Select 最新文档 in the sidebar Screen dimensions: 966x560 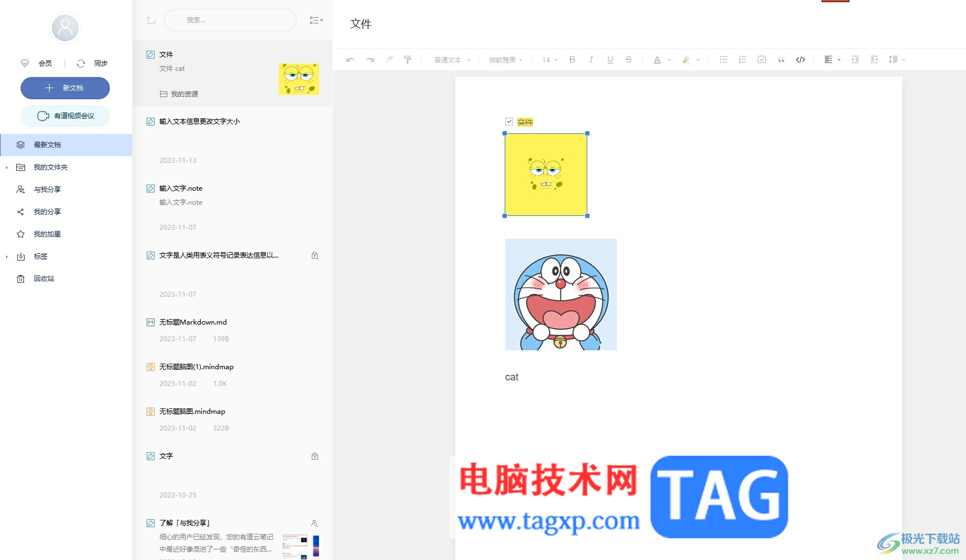66,145
